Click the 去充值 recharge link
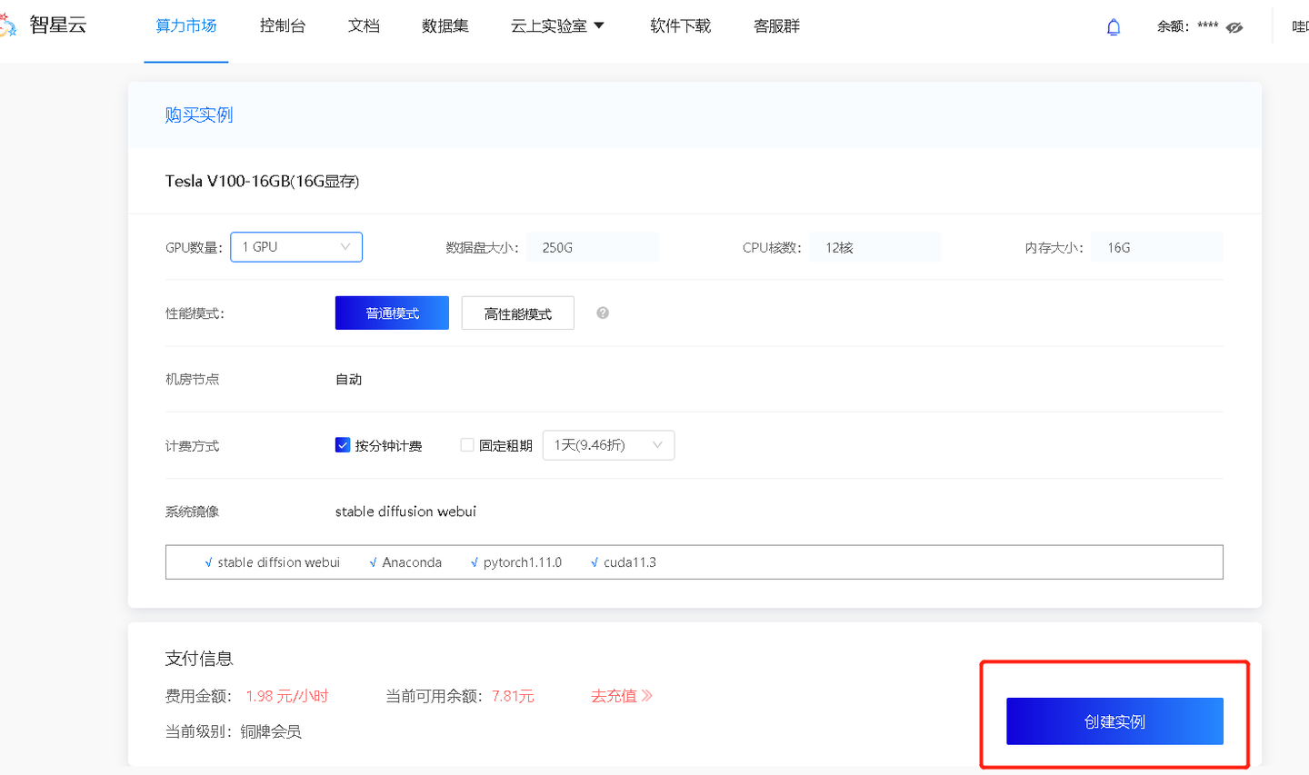 point(621,695)
